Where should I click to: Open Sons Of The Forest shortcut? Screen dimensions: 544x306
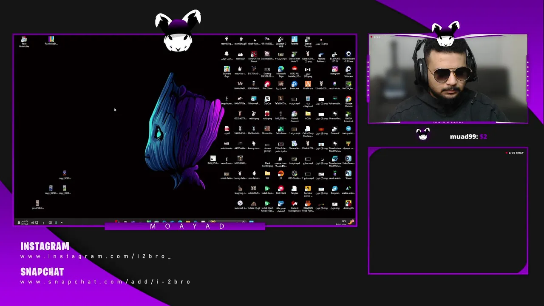tap(254, 57)
